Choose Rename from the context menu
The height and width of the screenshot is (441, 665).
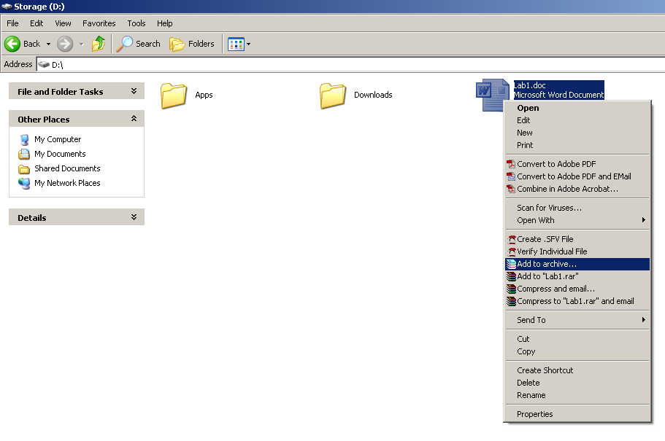pyautogui.click(x=577, y=395)
